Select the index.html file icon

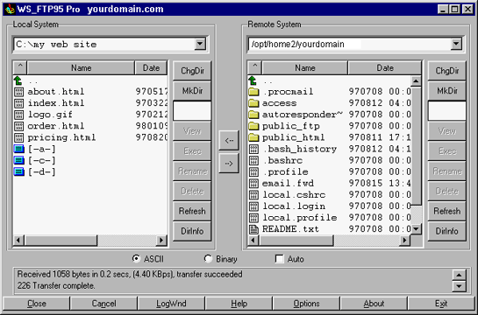(18, 103)
